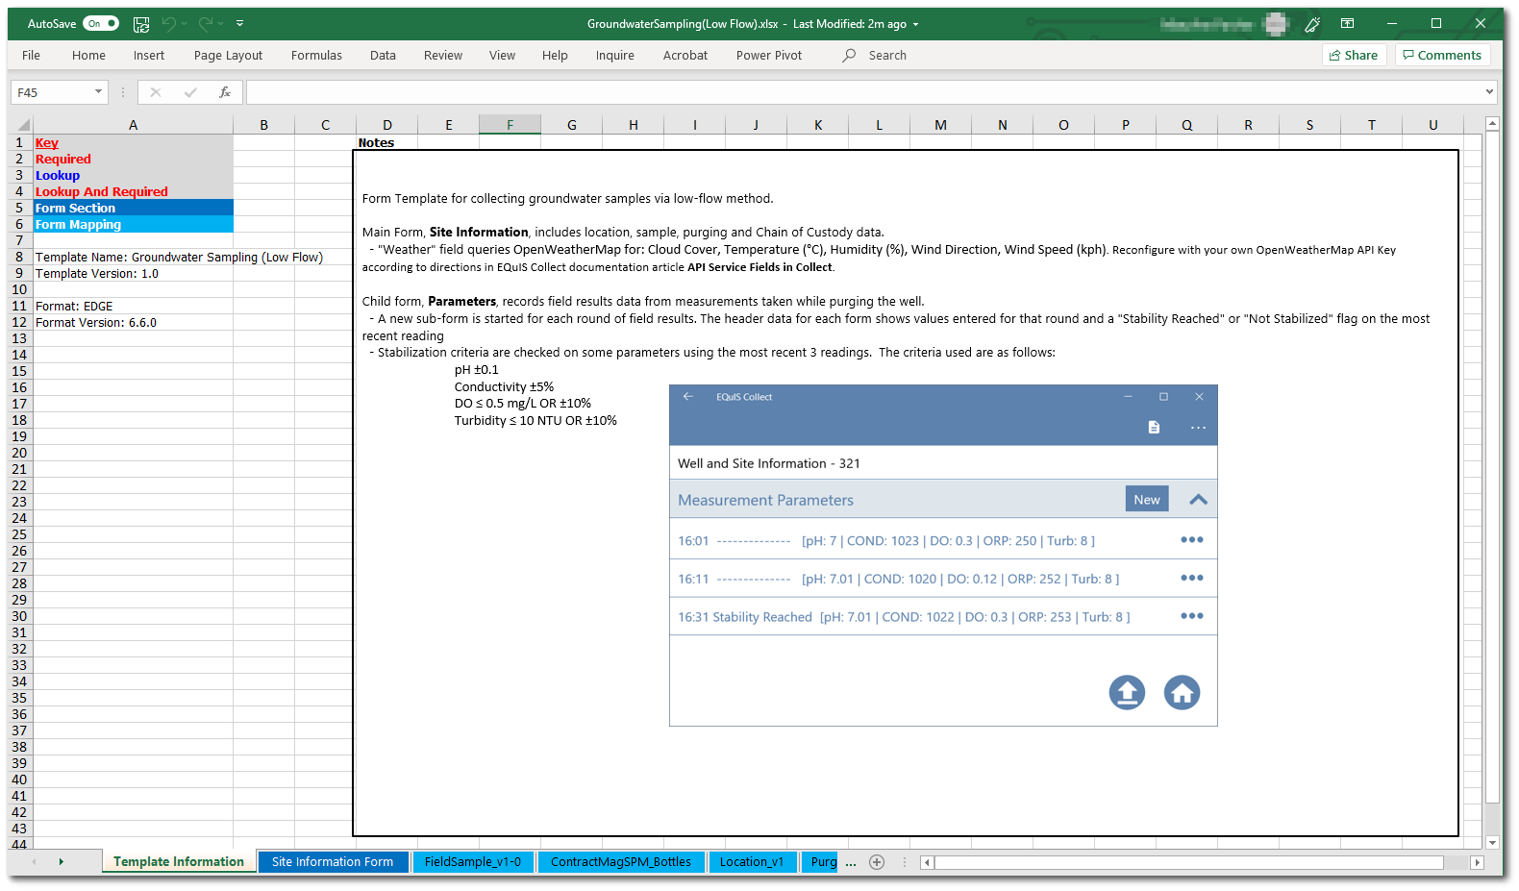Open the Page Layout ribbon tab
Viewport: 1519px width, 891px height.
(x=228, y=56)
